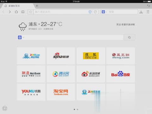Click the main page search input field

point(74,37)
